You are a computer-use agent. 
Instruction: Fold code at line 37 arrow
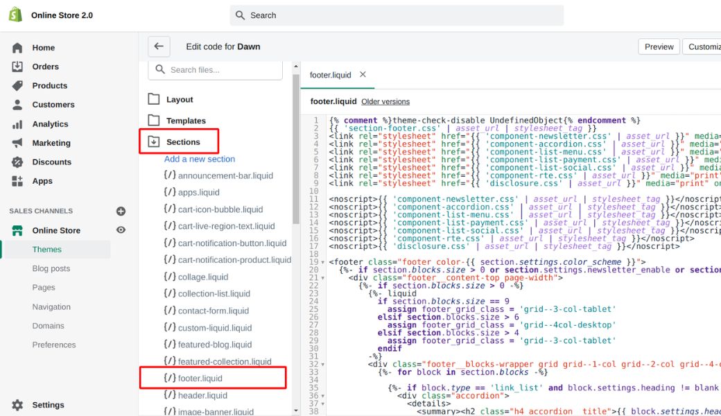(323, 404)
